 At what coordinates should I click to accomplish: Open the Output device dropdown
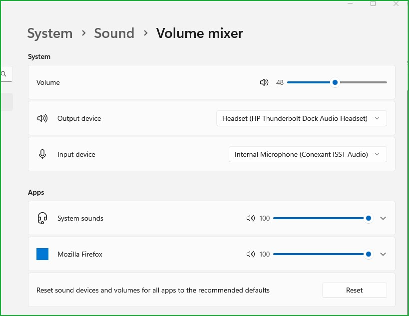coord(301,118)
